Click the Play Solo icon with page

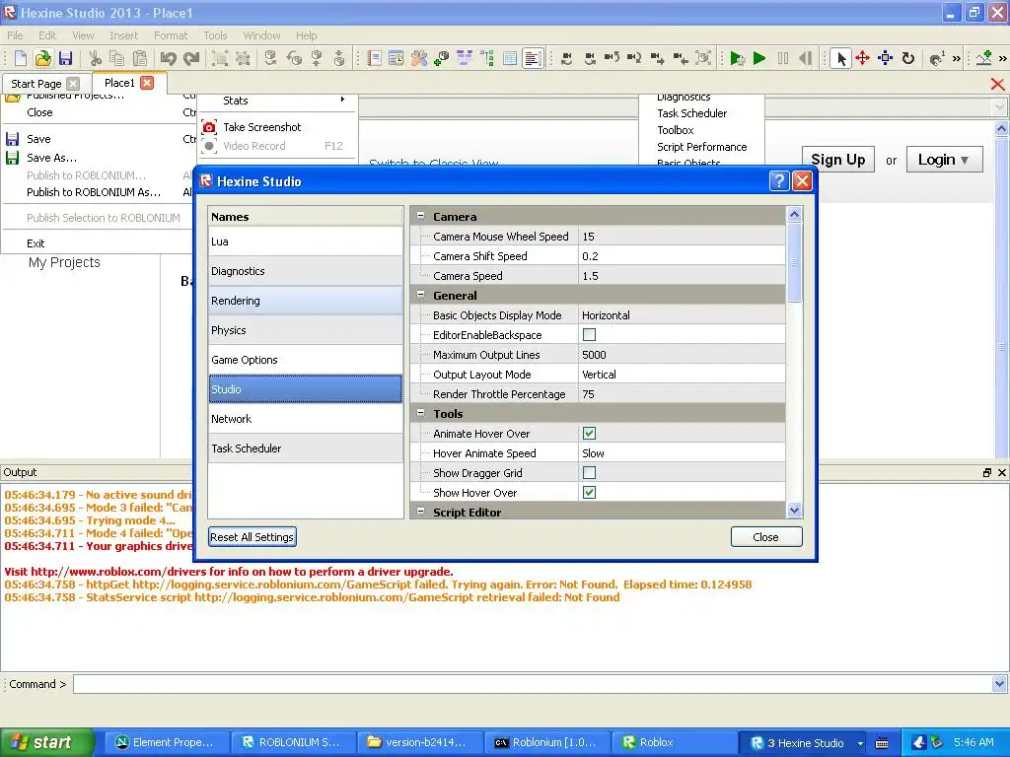coord(738,58)
